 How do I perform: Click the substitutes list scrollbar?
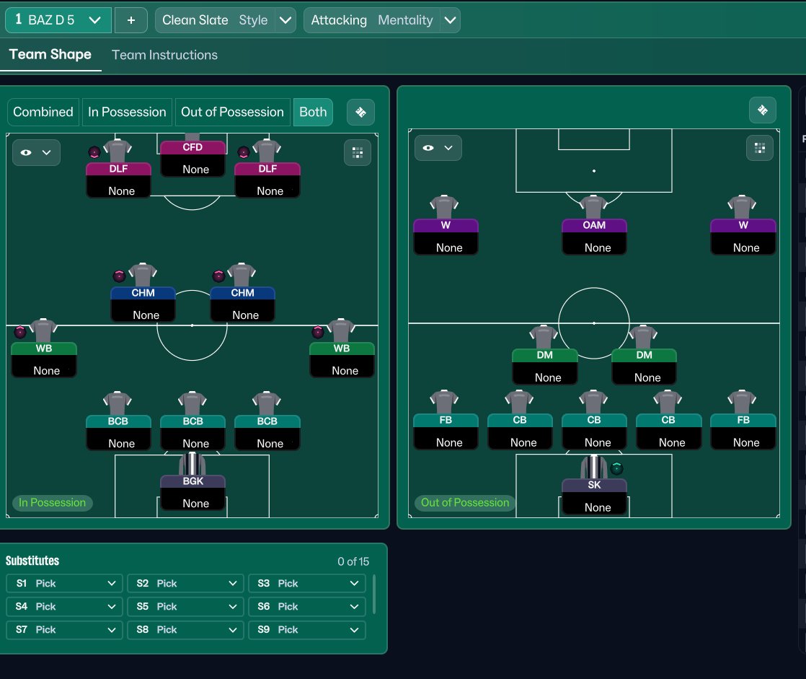pos(373,595)
